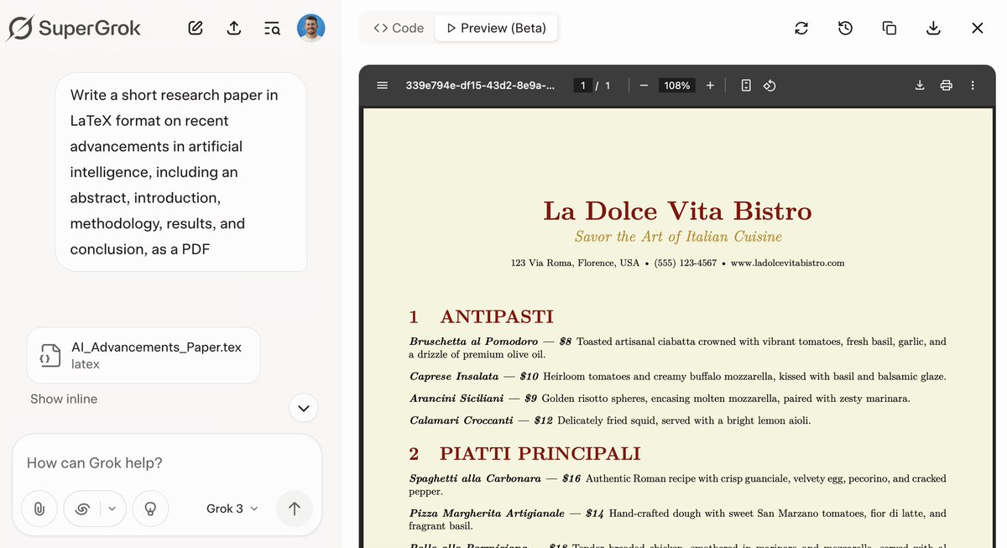Download the artifact from top bar
1007x548 pixels.
[x=933, y=28]
